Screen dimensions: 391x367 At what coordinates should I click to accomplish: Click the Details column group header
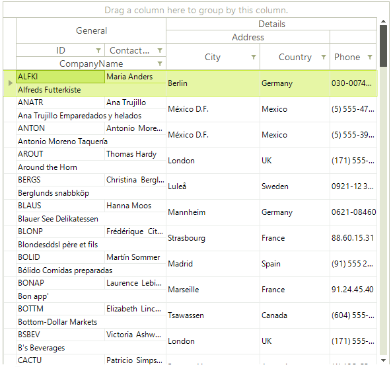click(x=271, y=24)
